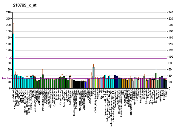This screenshot has height=129, width=179.
Task: Click the Kidney x-axis label
Action: click(166, 94)
